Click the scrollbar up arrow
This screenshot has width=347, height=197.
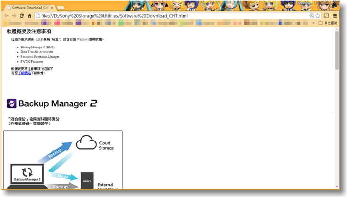click(x=337, y=29)
